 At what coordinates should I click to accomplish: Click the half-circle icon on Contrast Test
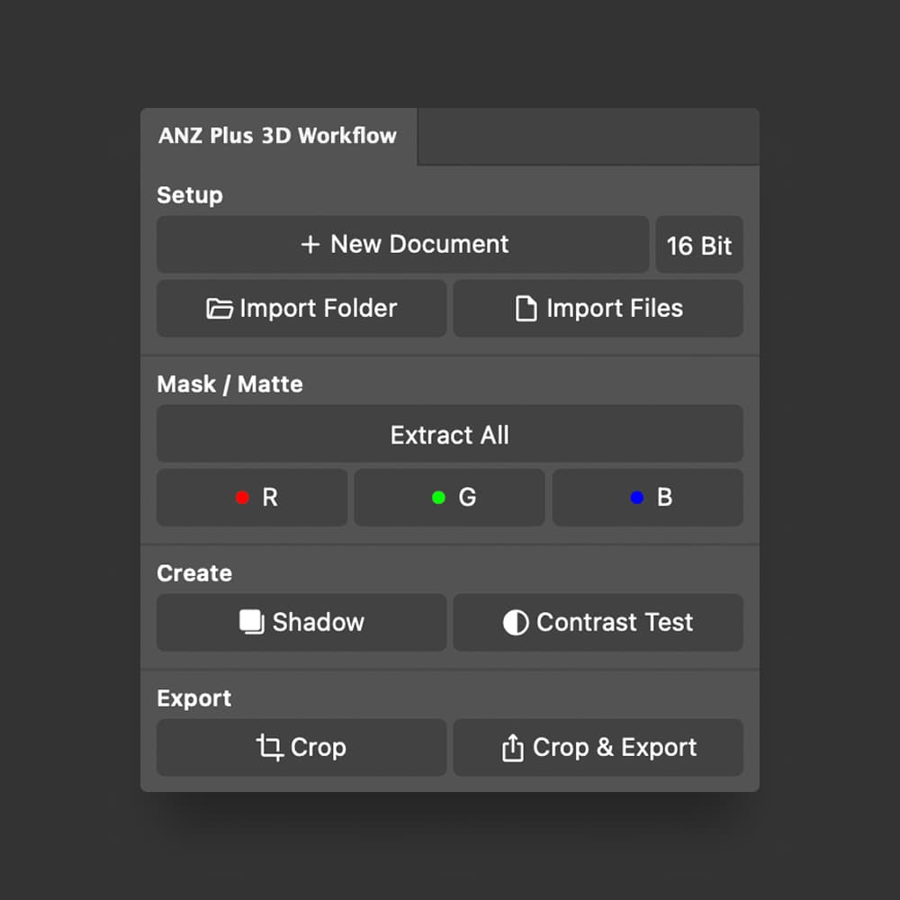pos(515,622)
